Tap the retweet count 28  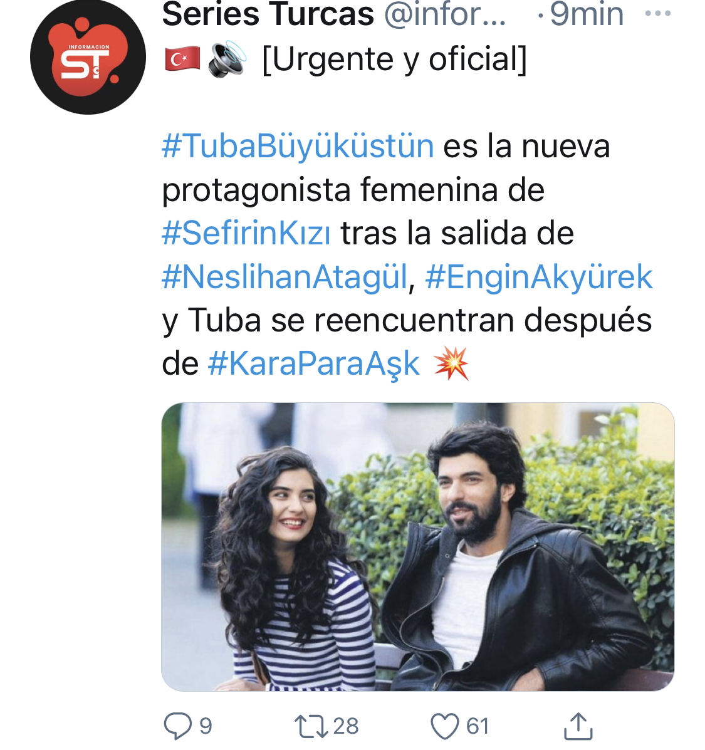point(346,726)
